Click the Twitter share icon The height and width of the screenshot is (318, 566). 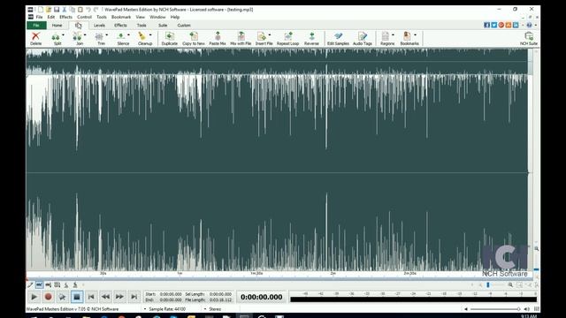(x=494, y=25)
